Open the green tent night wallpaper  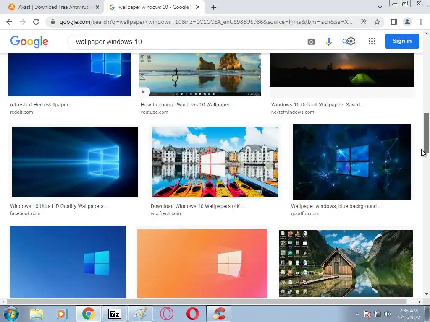pos(342,70)
